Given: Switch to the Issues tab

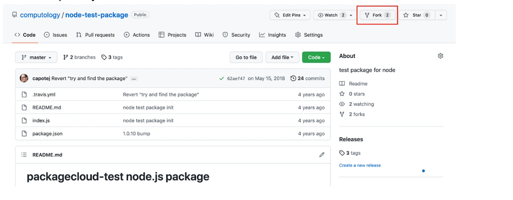Looking at the screenshot, I should [x=56, y=35].
